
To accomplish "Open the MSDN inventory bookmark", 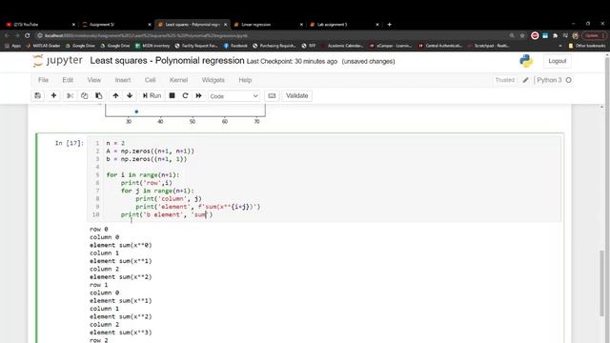I will [x=152, y=46].
